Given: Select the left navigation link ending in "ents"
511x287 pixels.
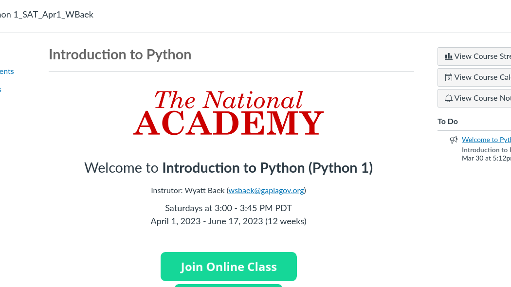Looking at the screenshot, I should click(x=7, y=72).
